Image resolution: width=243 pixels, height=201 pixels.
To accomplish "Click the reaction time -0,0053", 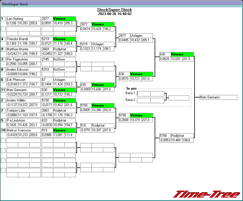I will [165, 140].
